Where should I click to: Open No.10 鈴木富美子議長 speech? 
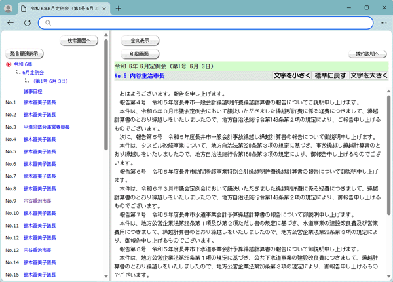pos(39,213)
